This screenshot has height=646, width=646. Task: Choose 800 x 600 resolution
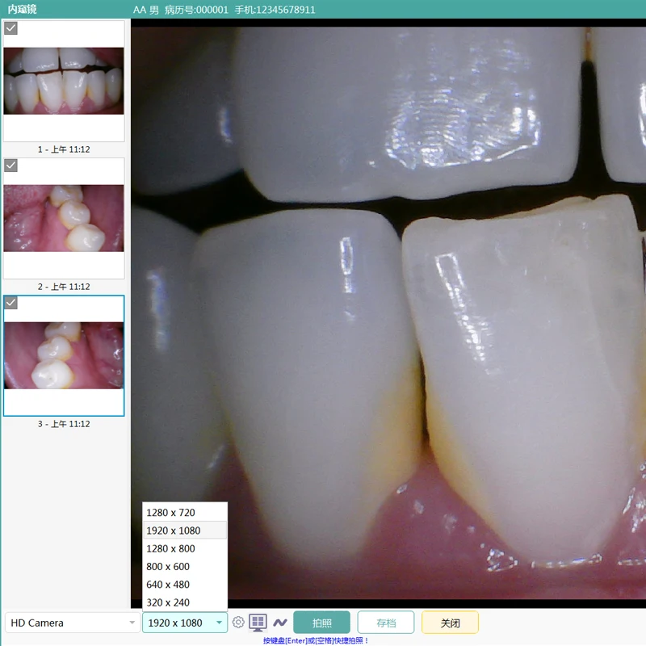click(x=185, y=567)
